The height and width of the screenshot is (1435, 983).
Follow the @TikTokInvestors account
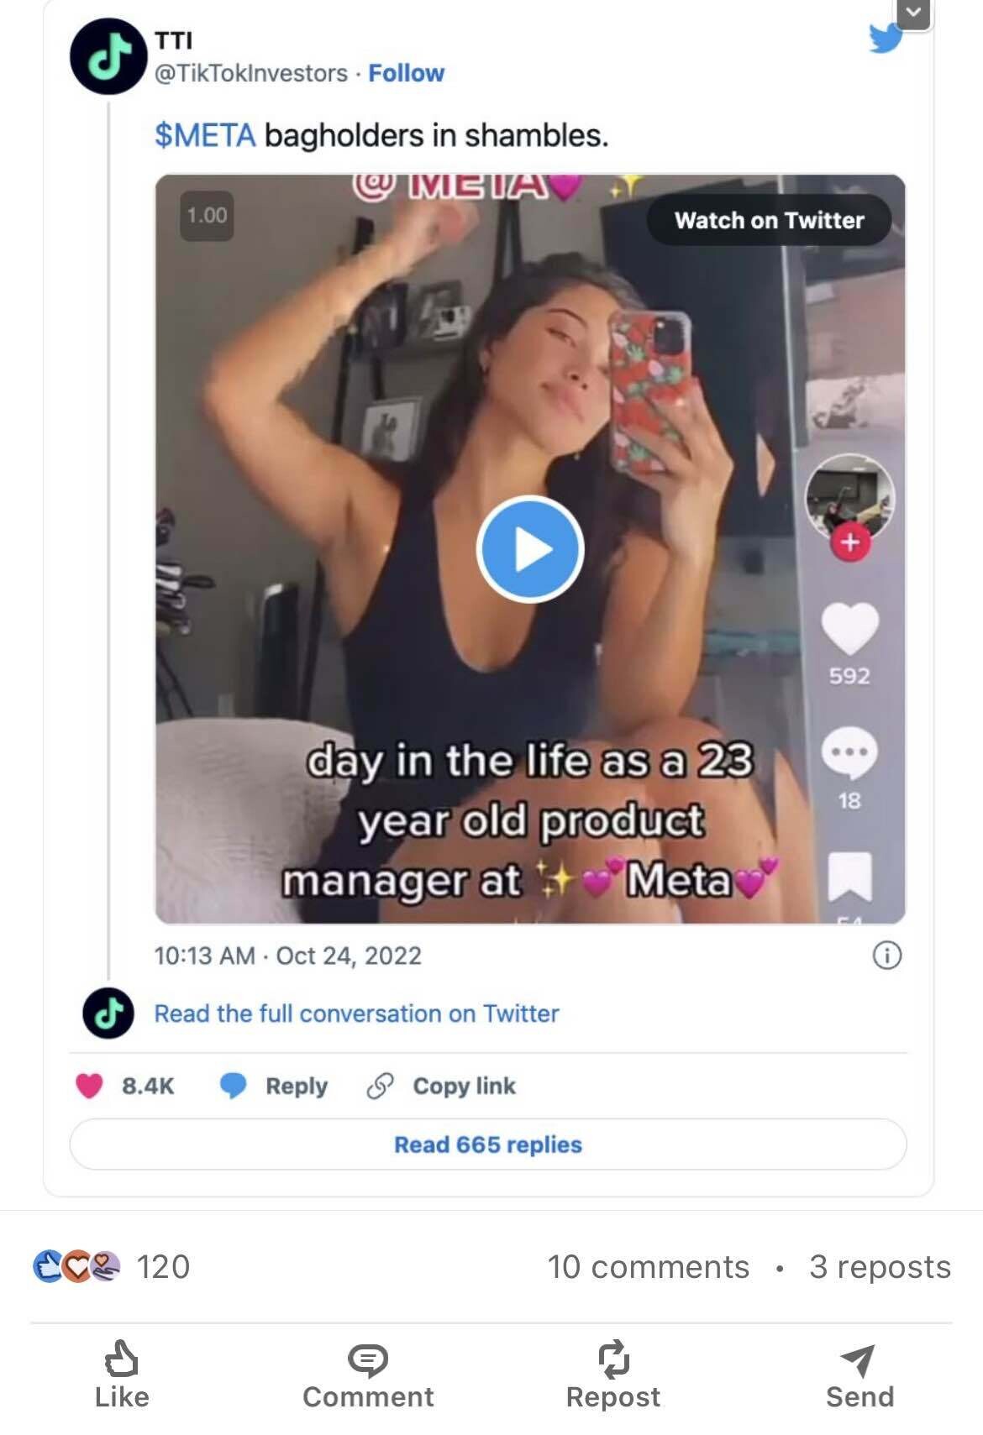(406, 73)
